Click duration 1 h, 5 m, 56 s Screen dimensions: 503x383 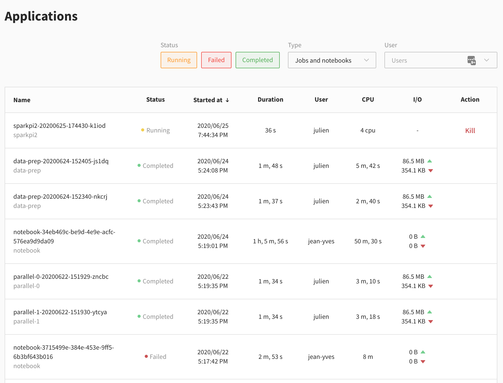(x=270, y=241)
